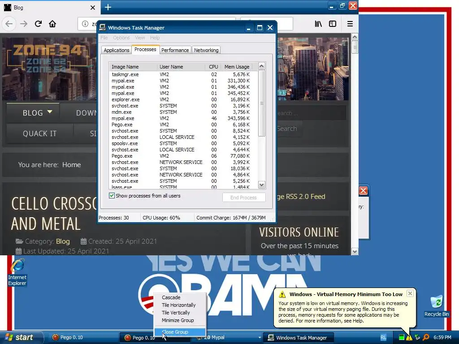Go back with the browser back arrow

[x=9, y=24]
